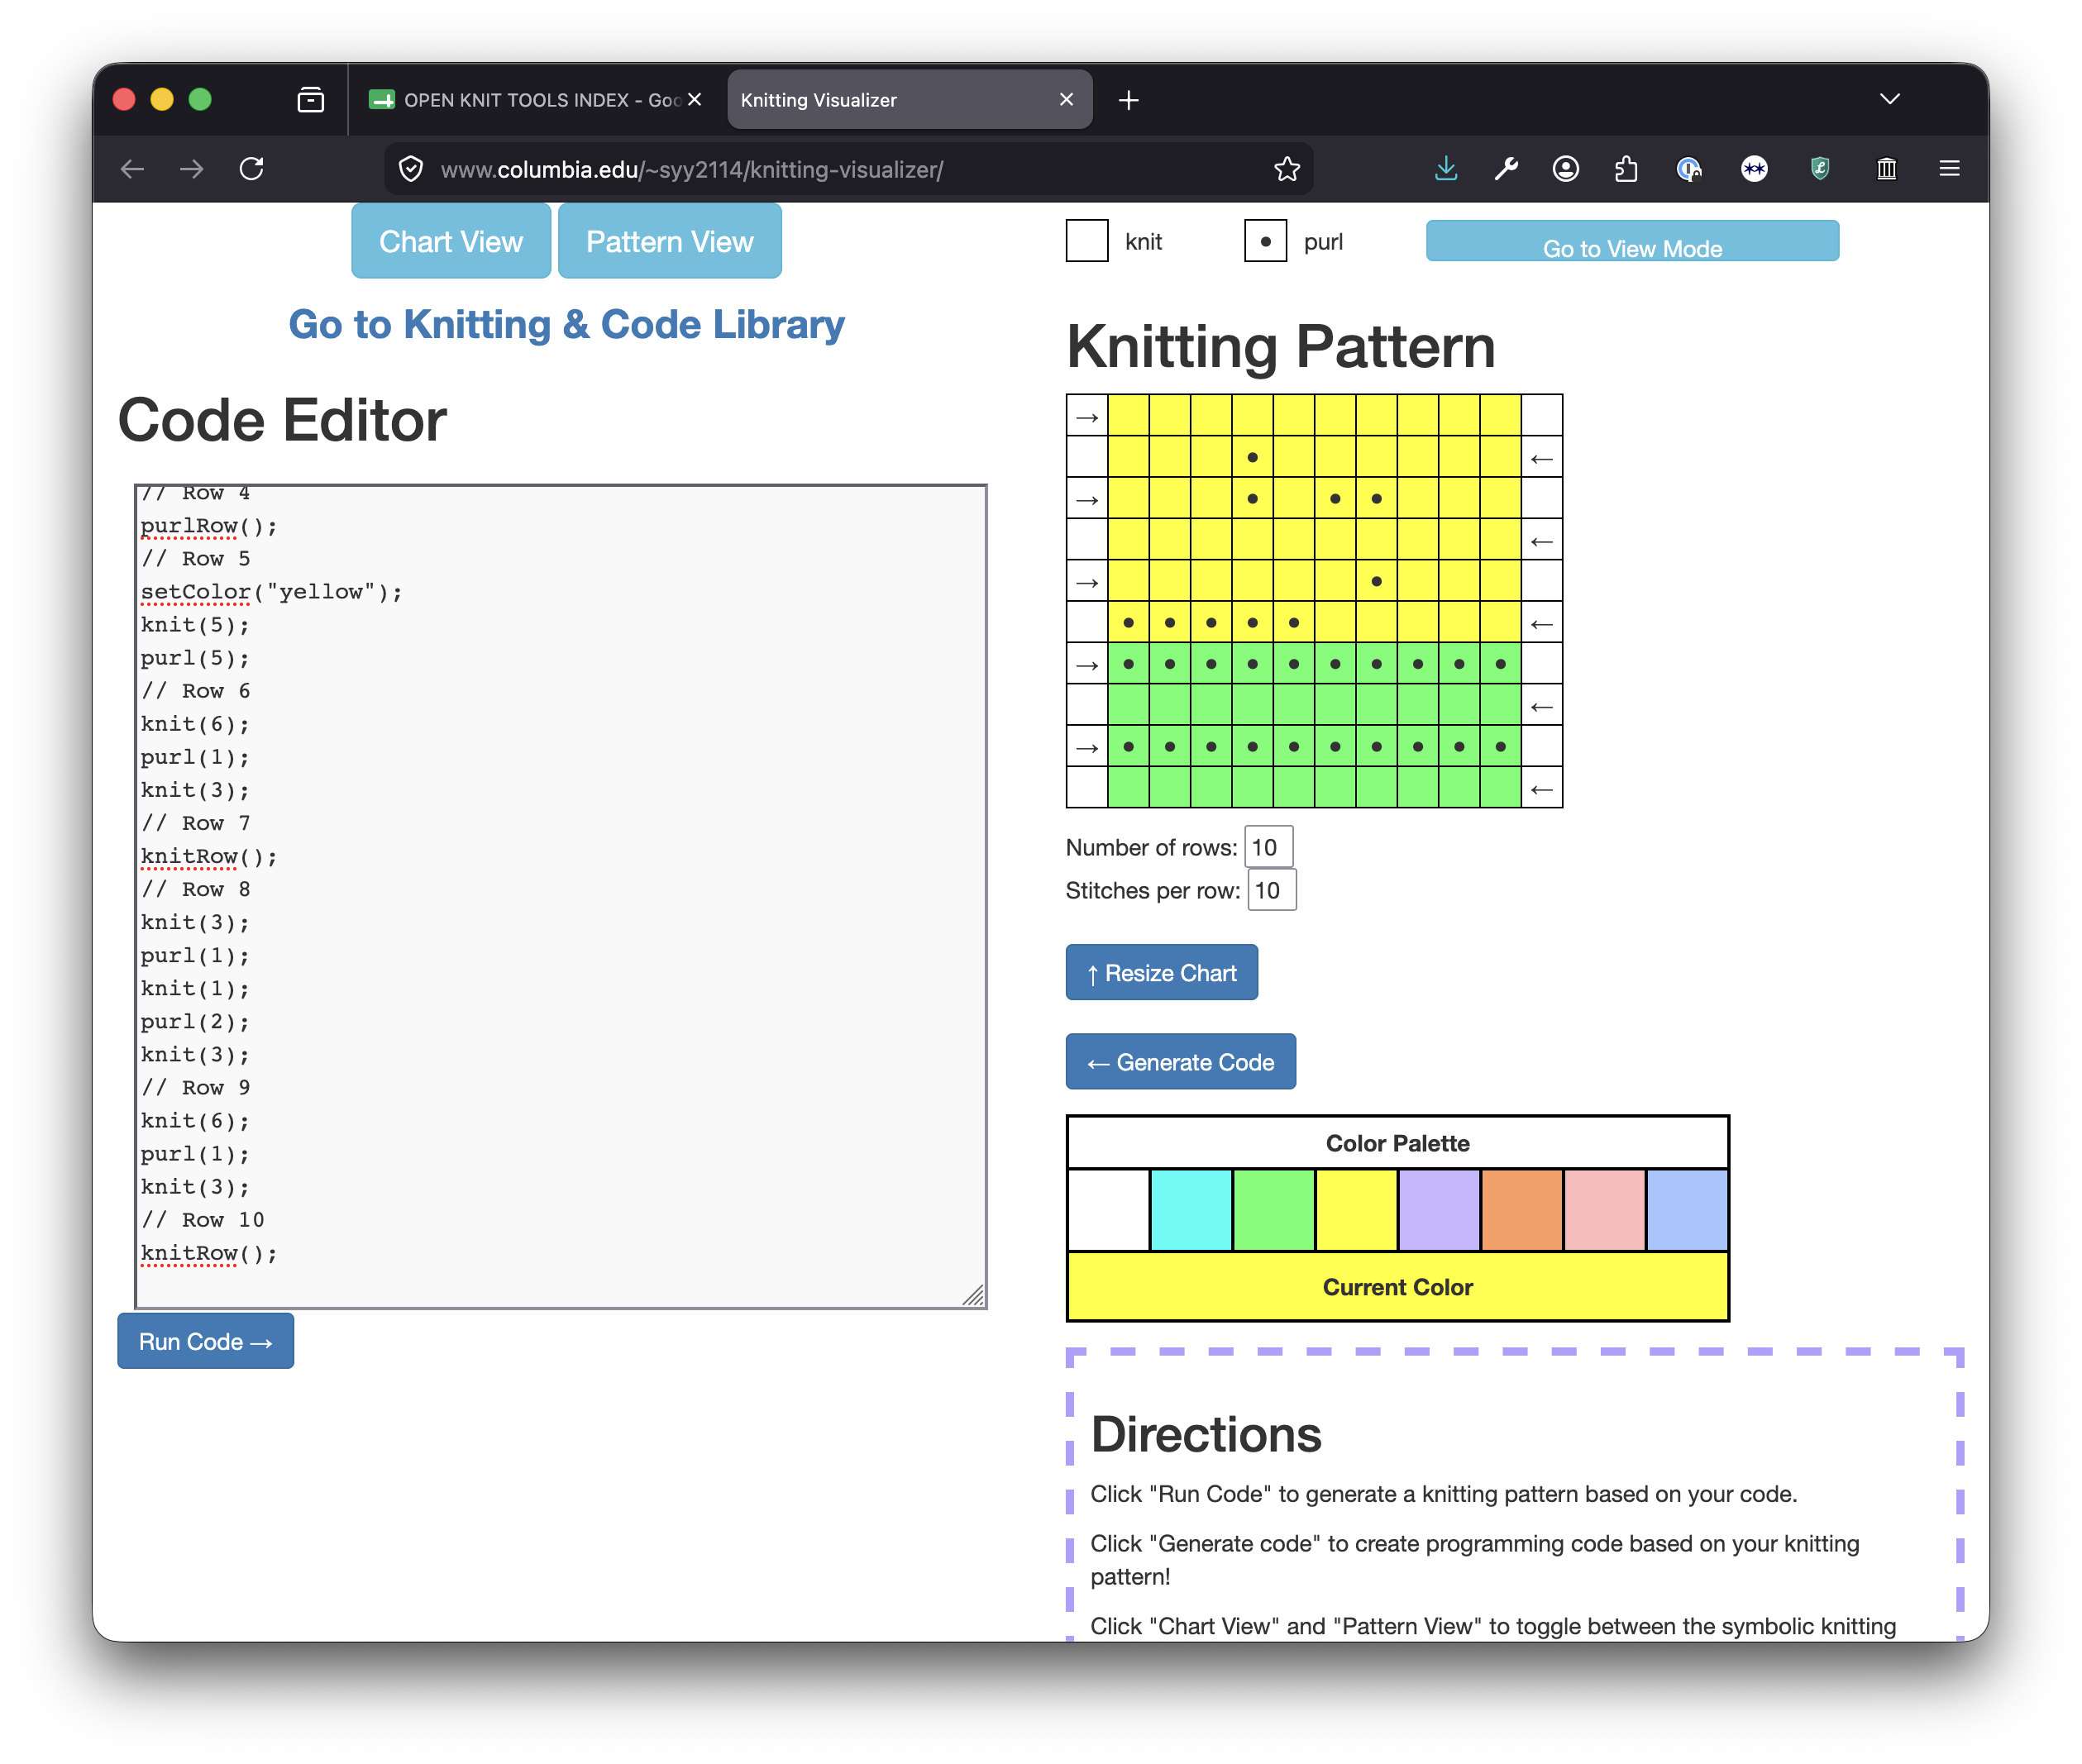
Task: Toggle the lone purl dot in second chart row
Action: pyautogui.click(x=1252, y=457)
